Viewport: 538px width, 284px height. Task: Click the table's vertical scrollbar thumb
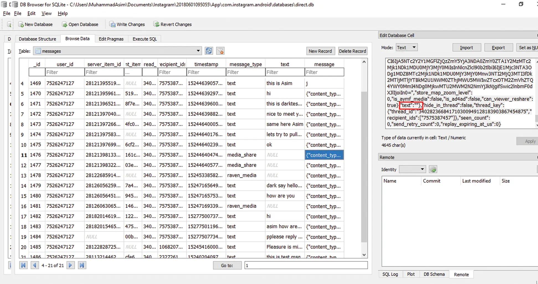click(x=364, y=167)
